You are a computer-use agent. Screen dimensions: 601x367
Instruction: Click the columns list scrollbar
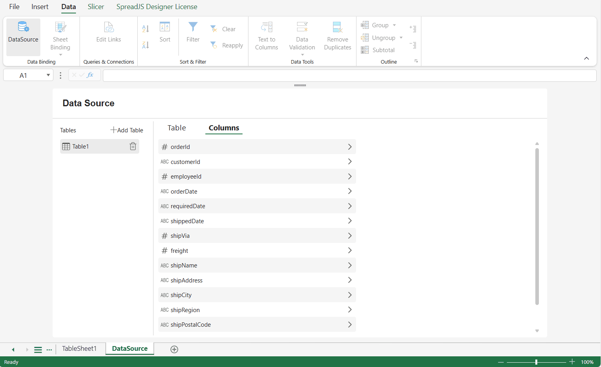coord(537,226)
